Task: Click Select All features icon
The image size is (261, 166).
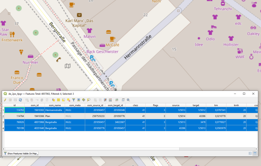Action: coord(58,100)
